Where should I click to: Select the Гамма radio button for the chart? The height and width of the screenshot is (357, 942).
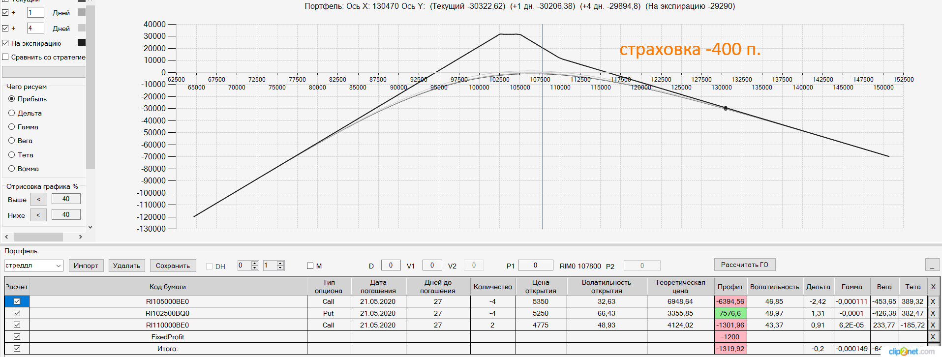(x=12, y=127)
